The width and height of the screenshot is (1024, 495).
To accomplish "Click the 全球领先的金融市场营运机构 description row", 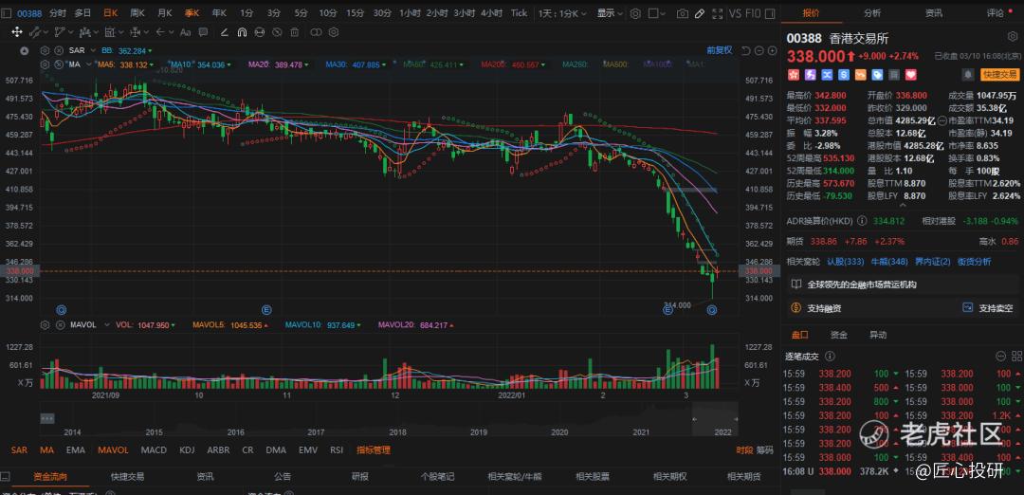I will pyautogui.click(x=902, y=284).
